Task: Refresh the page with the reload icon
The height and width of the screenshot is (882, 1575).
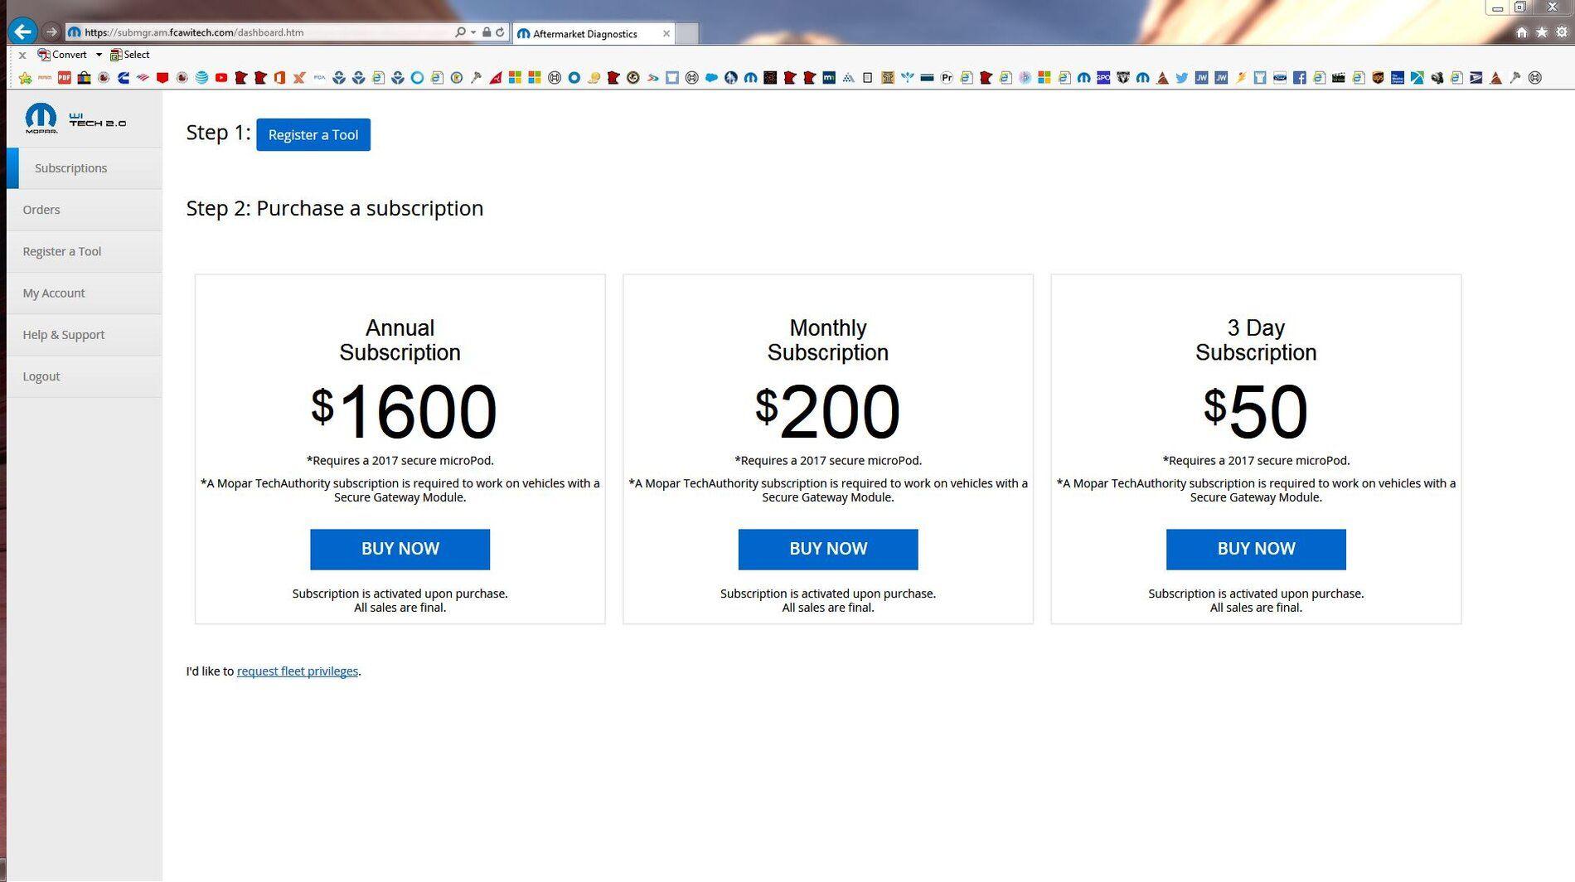Action: tap(500, 32)
